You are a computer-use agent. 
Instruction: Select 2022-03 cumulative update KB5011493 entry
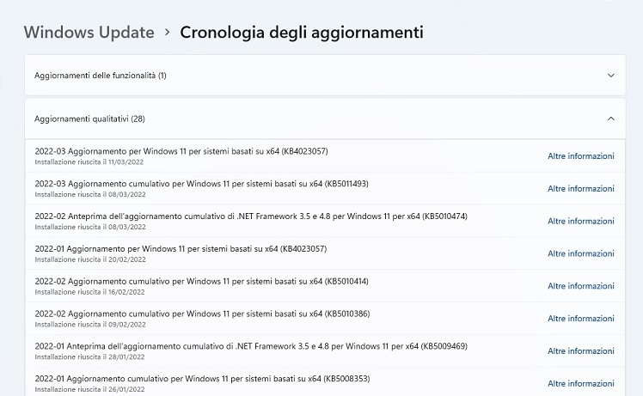[x=325, y=189]
